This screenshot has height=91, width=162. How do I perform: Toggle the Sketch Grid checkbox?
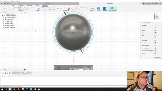(x=155, y=33)
